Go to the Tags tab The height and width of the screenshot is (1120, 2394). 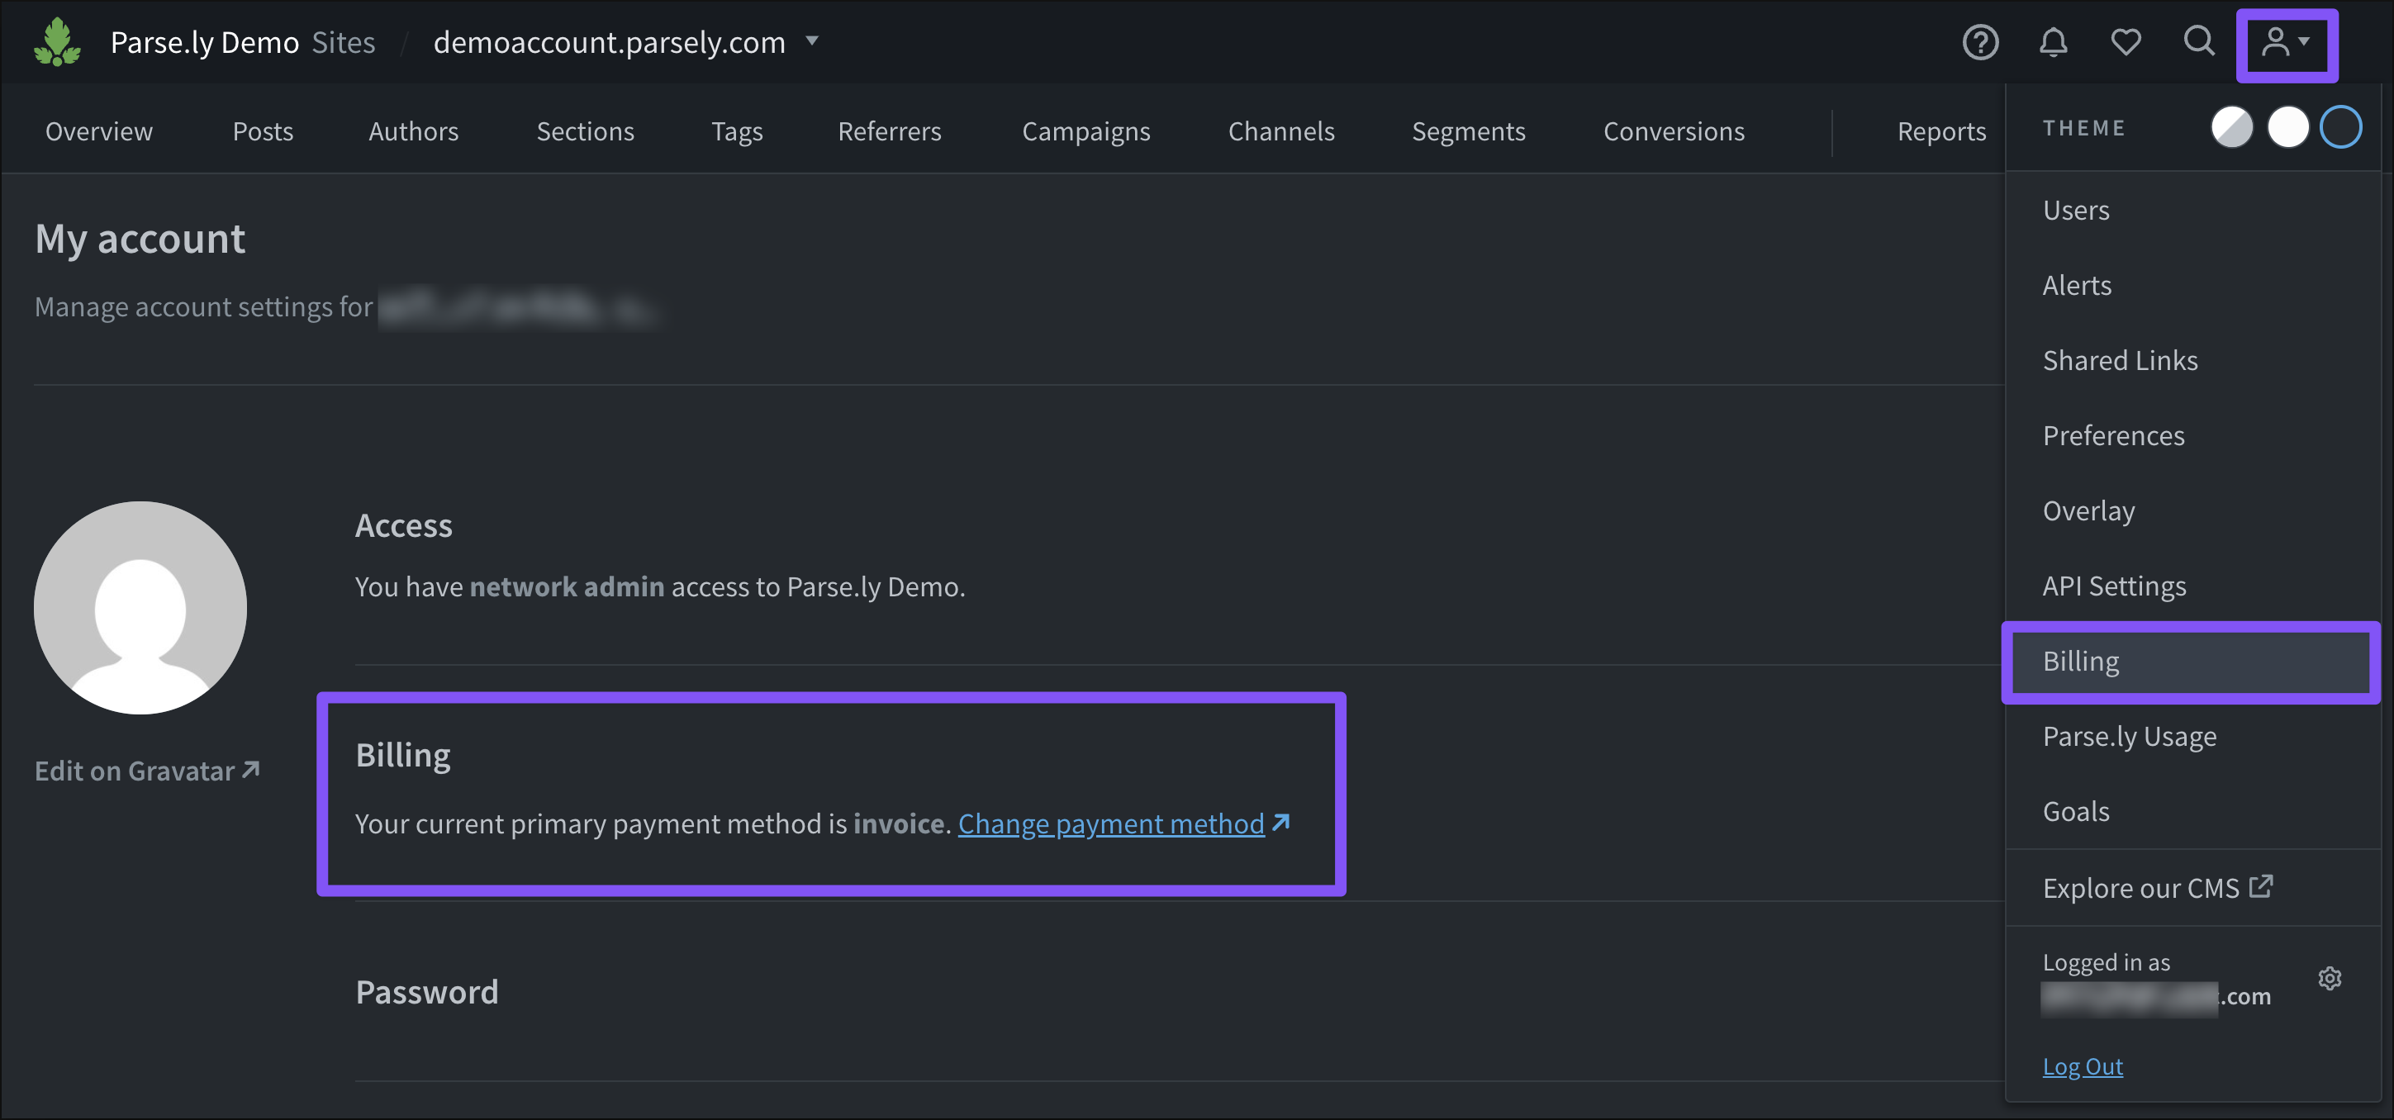point(737,131)
